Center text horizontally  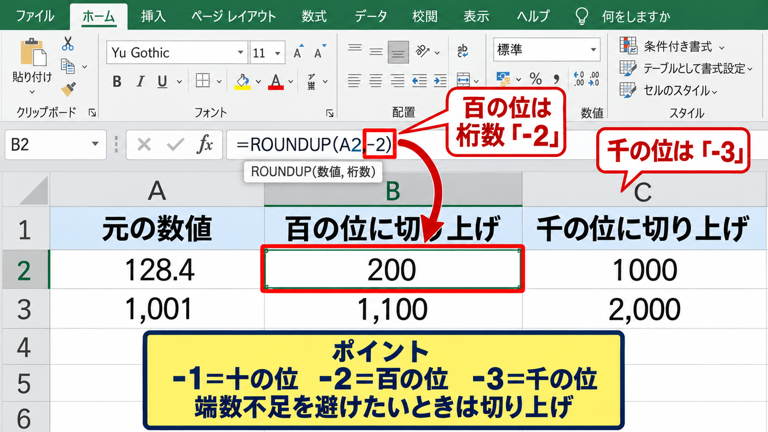pos(376,81)
